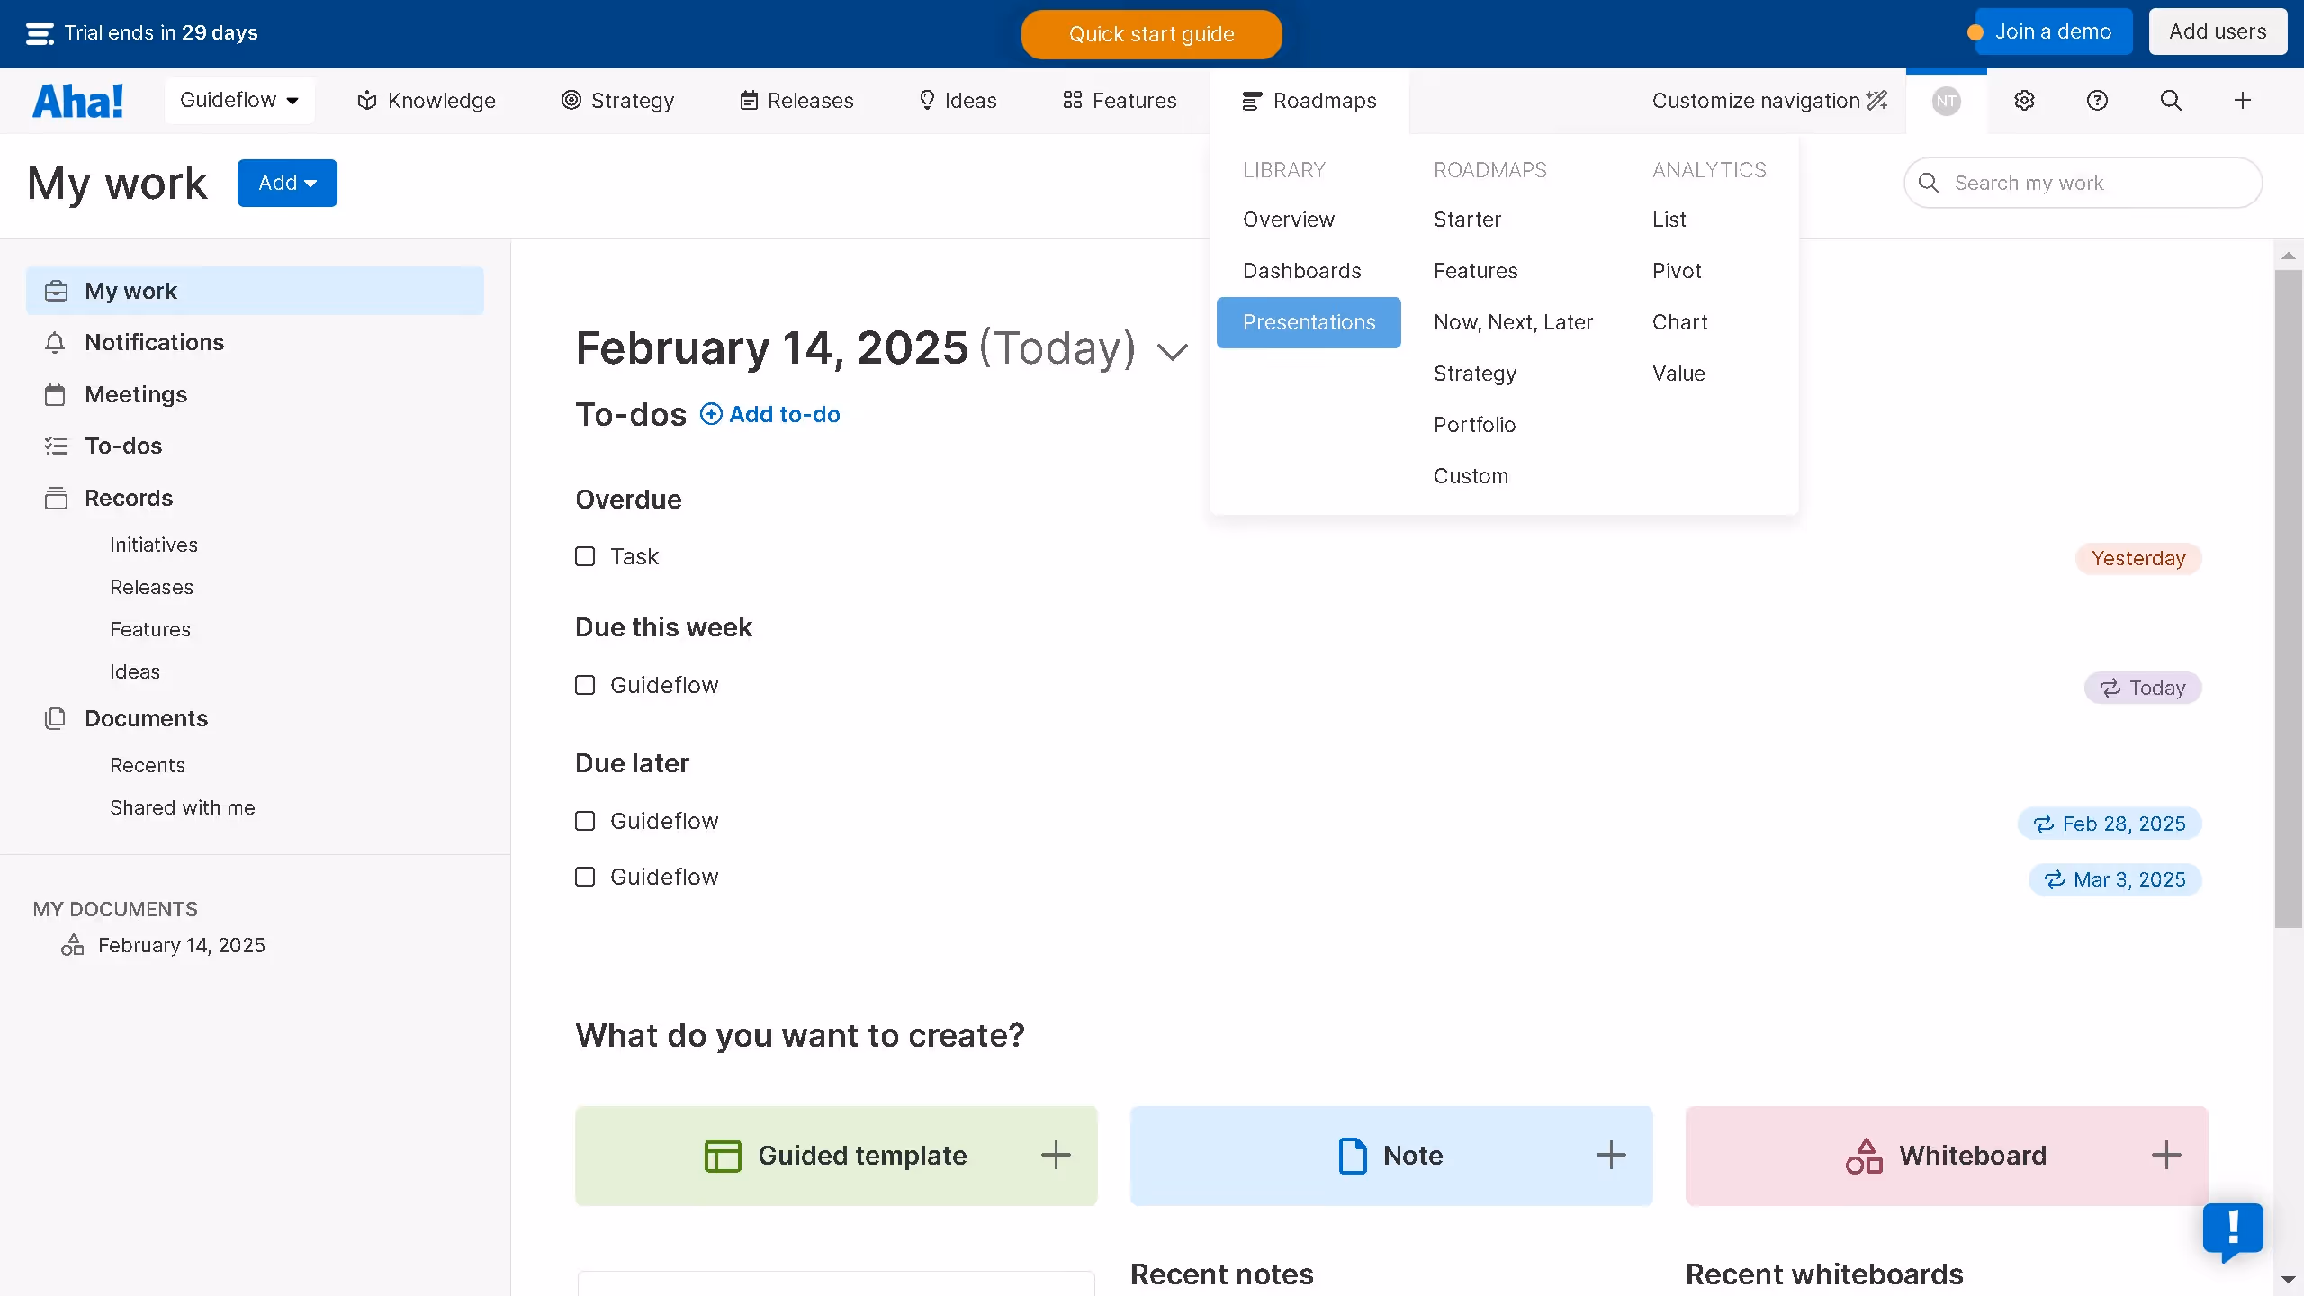Click the Add to-do link
The image size is (2304, 1296).
point(770,414)
